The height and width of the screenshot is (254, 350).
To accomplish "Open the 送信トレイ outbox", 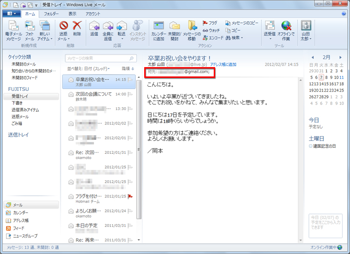I will 18,135.
